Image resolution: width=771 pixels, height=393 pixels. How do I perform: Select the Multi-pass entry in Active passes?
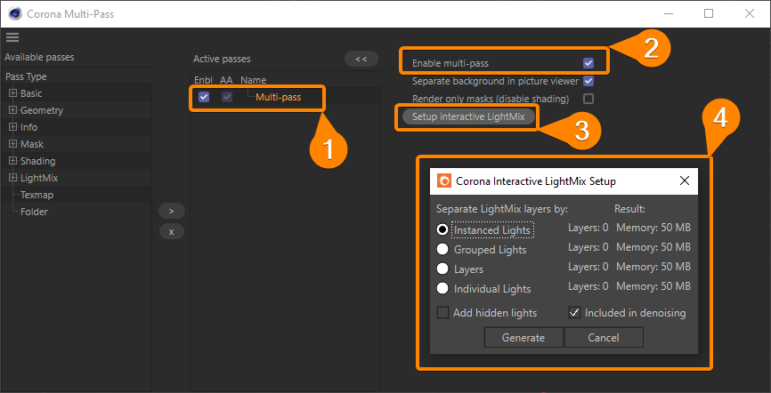click(279, 97)
